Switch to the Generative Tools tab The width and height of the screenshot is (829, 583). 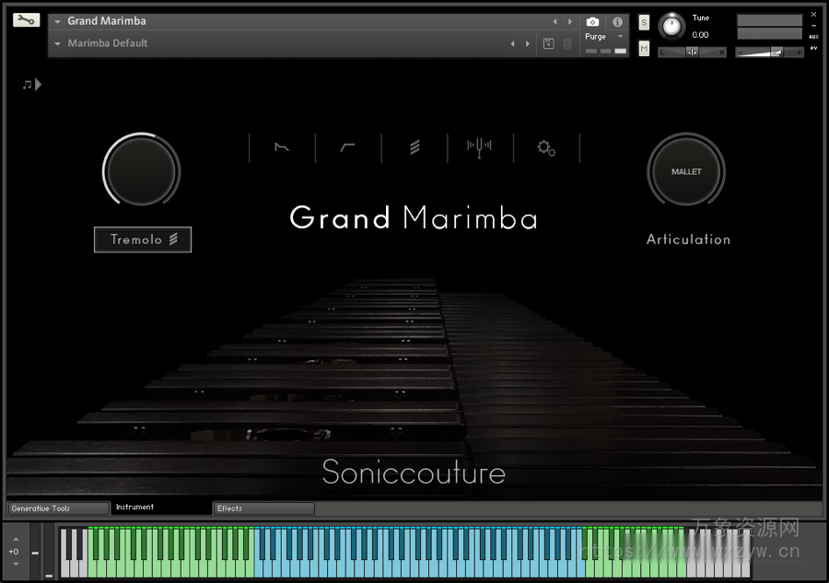tap(57, 507)
